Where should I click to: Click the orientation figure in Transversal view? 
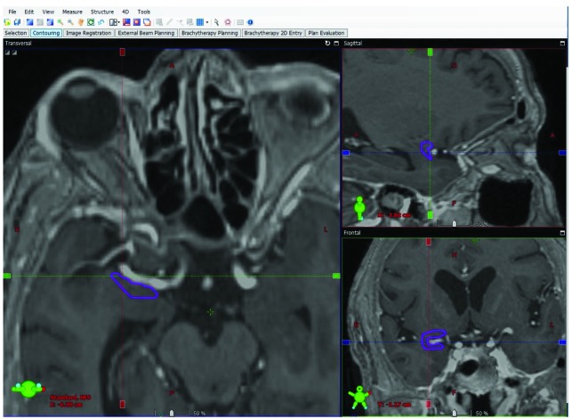click(28, 389)
